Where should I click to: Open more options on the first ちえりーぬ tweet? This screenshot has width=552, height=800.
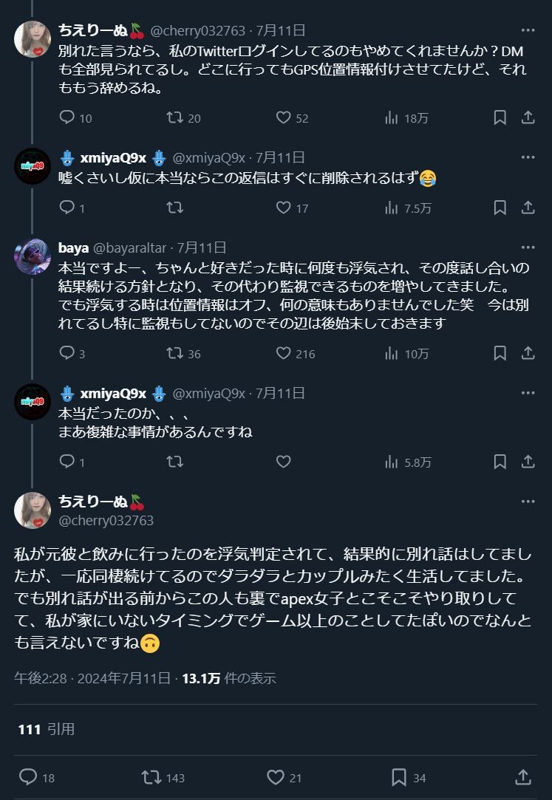[528, 30]
